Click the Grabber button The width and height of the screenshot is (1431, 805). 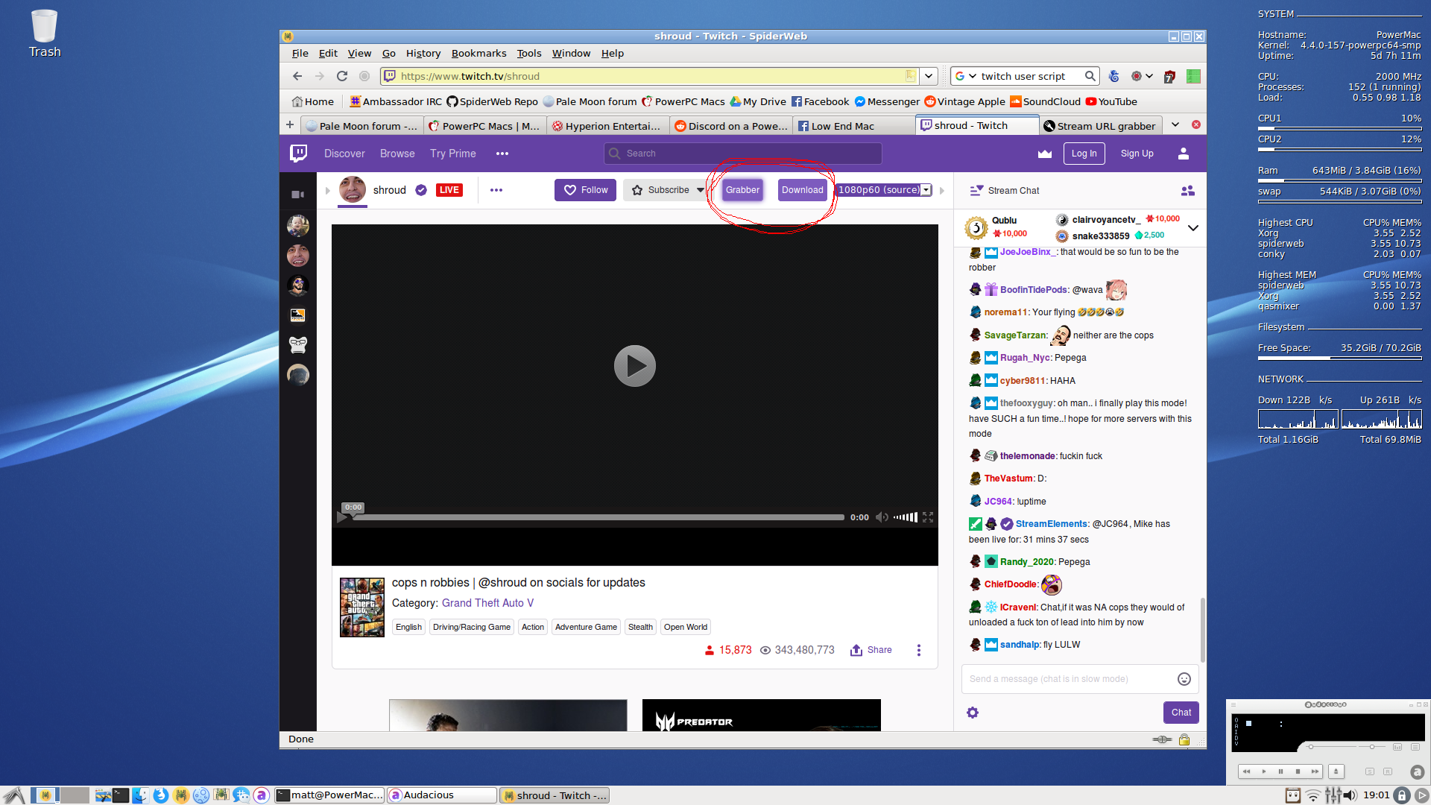[x=742, y=190]
